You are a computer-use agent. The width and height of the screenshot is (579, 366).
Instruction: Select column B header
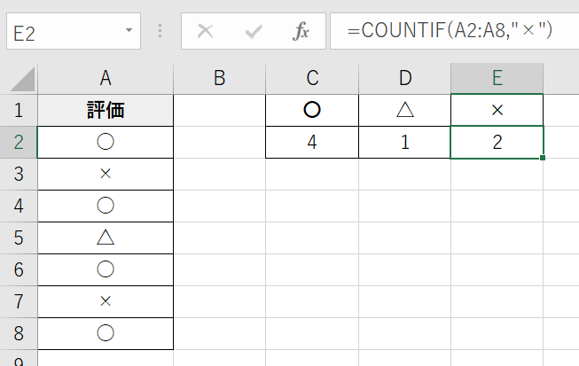[x=219, y=79]
